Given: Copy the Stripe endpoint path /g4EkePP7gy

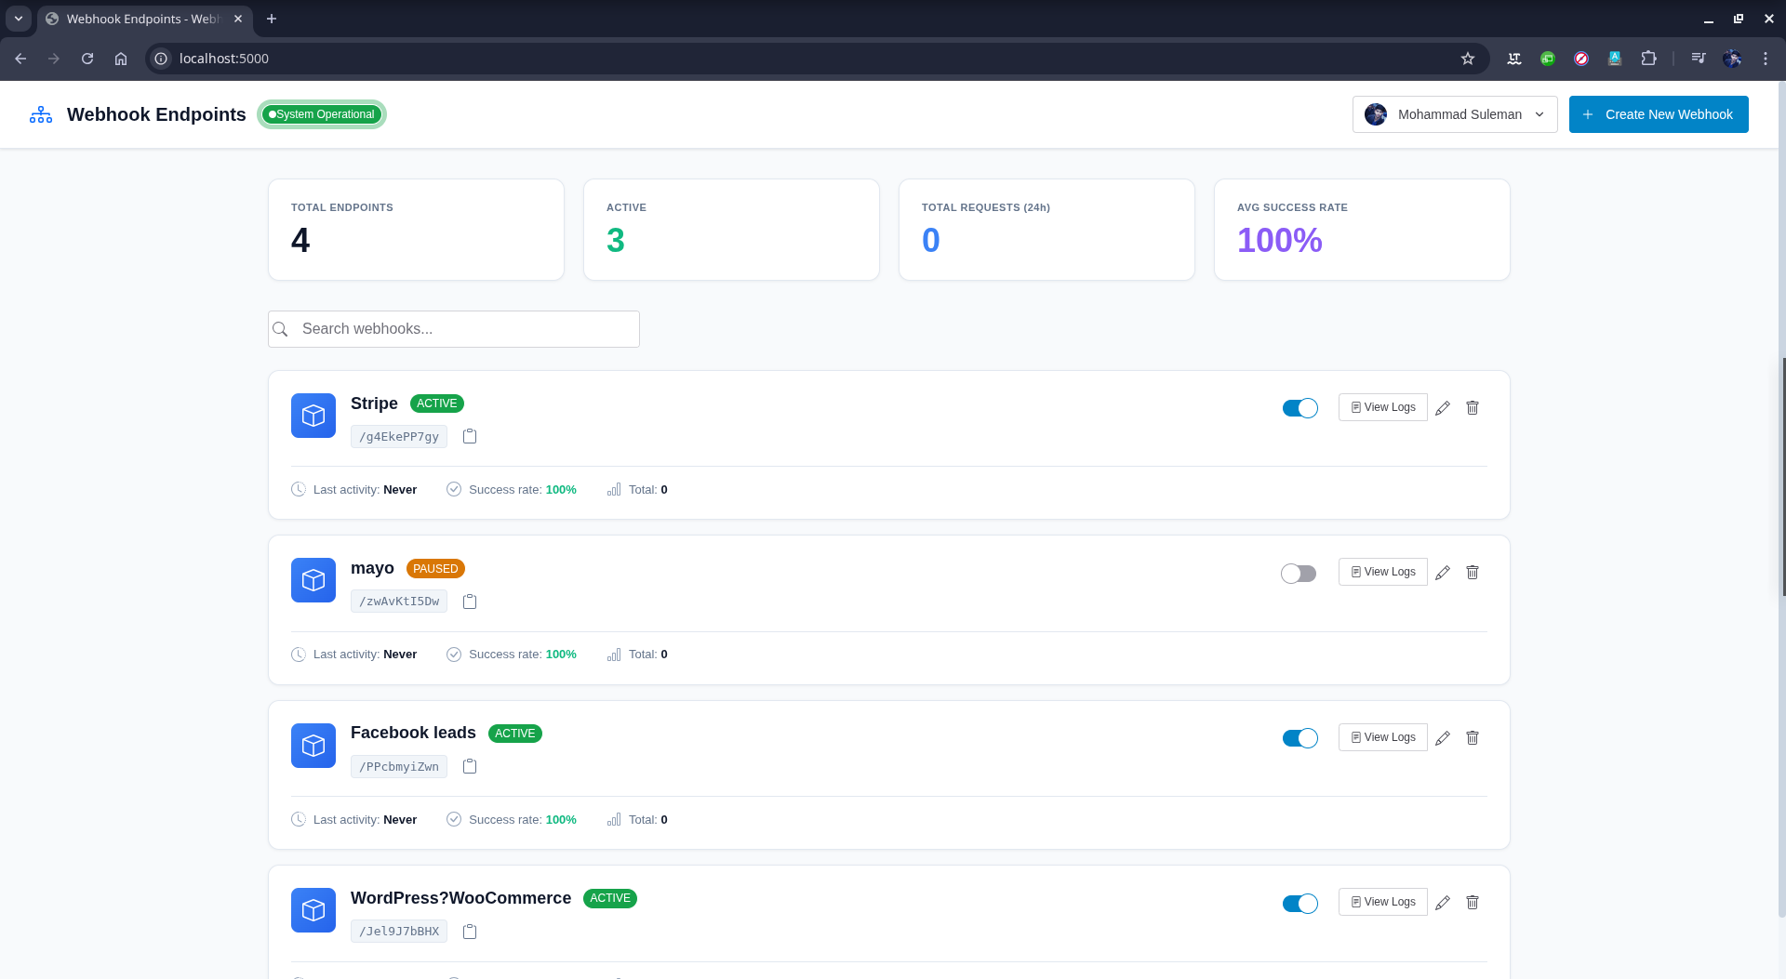Looking at the screenshot, I should click(x=470, y=436).
